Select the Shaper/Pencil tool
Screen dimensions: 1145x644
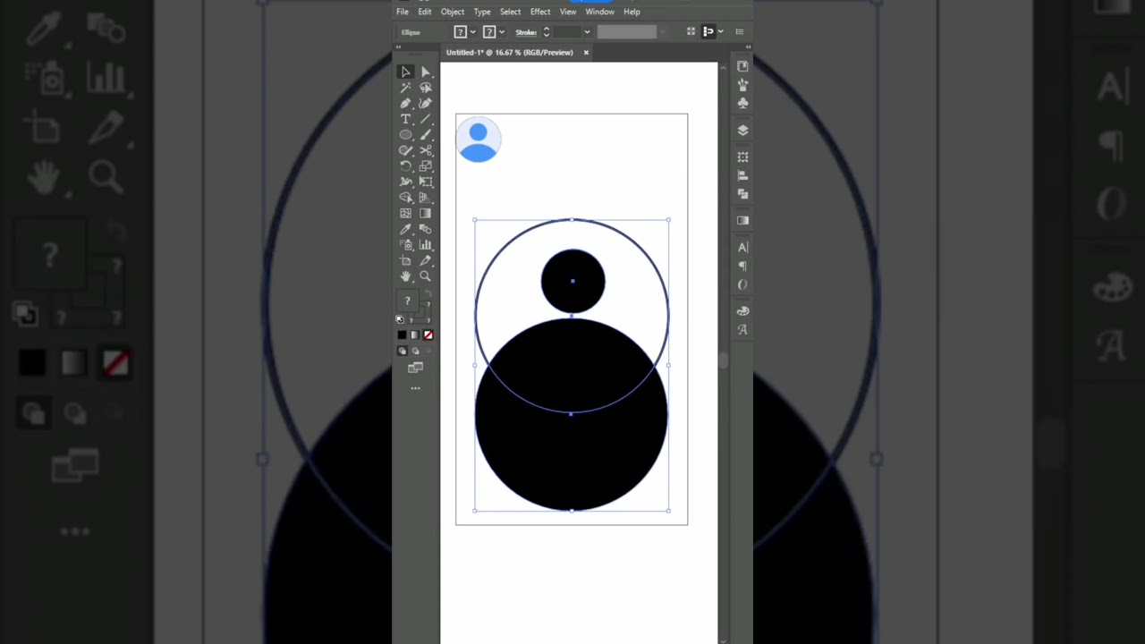point(405,150)
